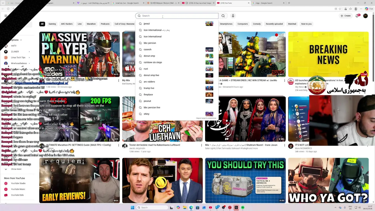This screenshot has height=211, width=375.
Task: Select the 'All' filter chip
Action: pyautogui.click(x=42, y=24)
